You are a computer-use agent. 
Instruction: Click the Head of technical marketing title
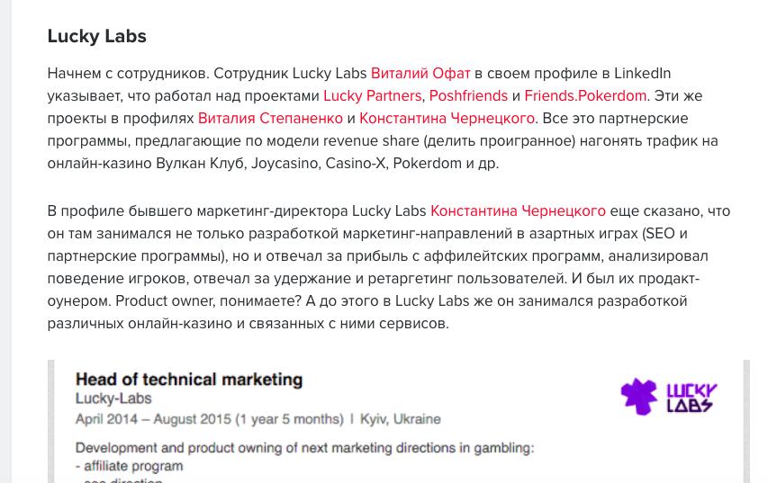point(189,380)
